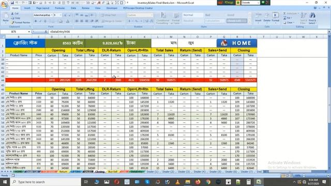Screen dimensions: 331x186
Task: Open the font name dropdown
Action: tap(52, 15)
